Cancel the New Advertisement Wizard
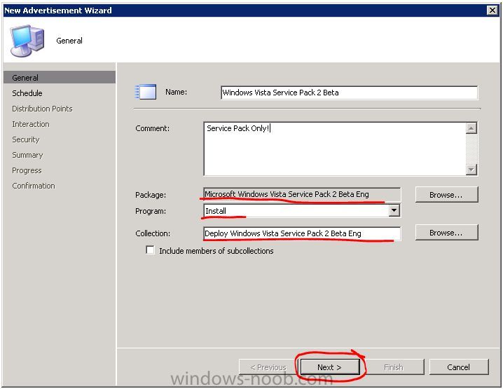 click(459, 367)
